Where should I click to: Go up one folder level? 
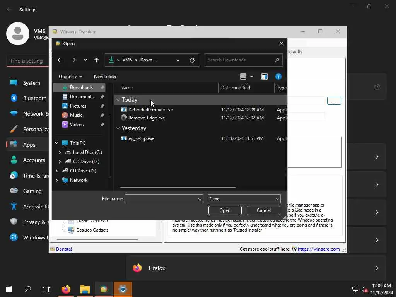96,60
